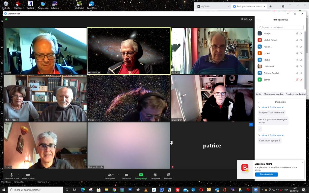Click chat message c'est super sympa !!
The image size is (309, 193).
(269, 141)
